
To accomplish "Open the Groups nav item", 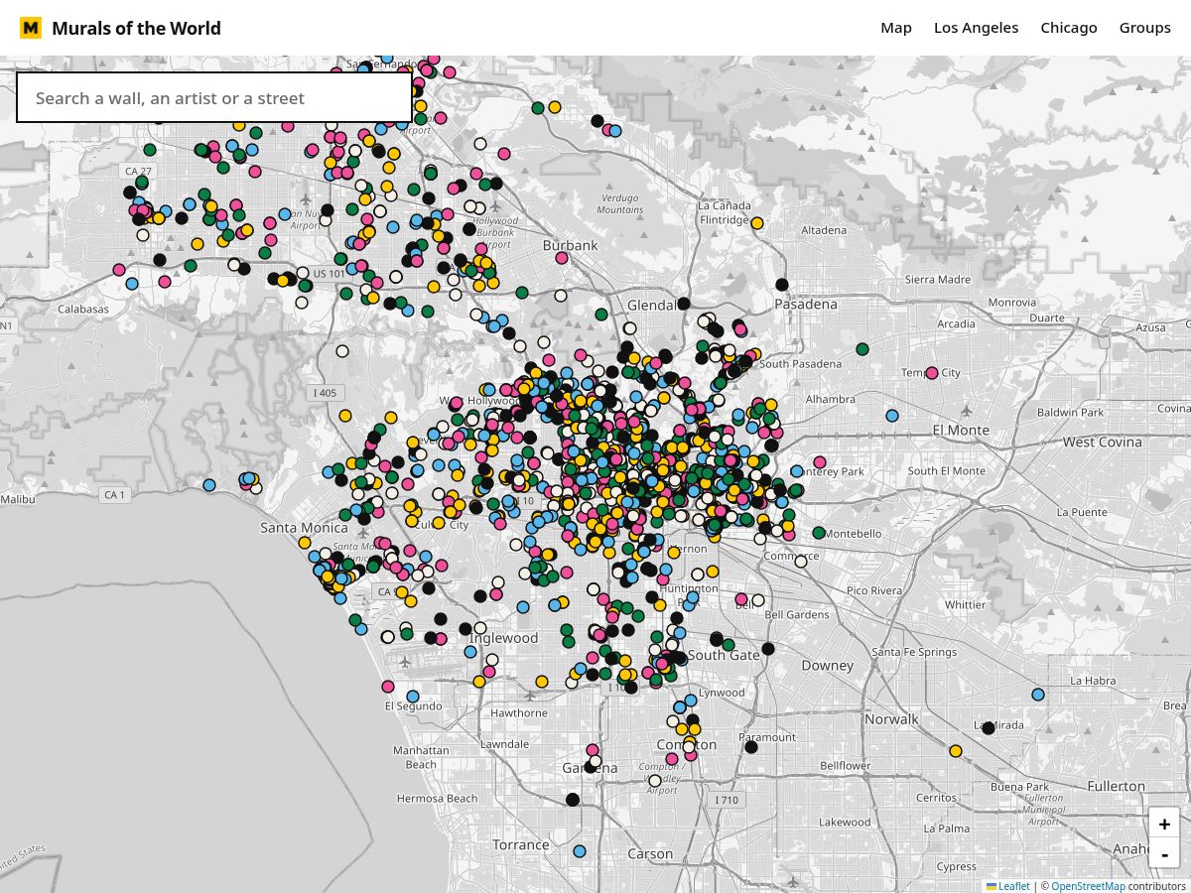I will click(1144, 28).
